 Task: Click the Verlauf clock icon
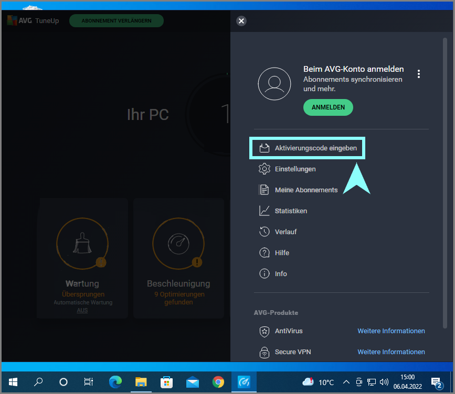[264, 232]
